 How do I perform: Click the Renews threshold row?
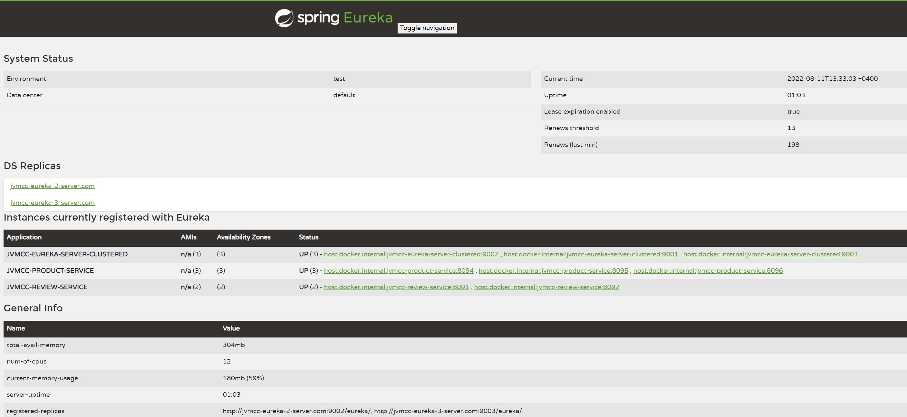[x=571, y=128]
